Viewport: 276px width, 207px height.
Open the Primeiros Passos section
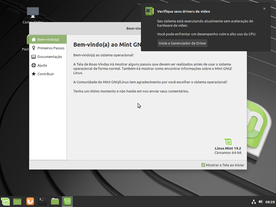pyautogui.click(x=48, y=48)
